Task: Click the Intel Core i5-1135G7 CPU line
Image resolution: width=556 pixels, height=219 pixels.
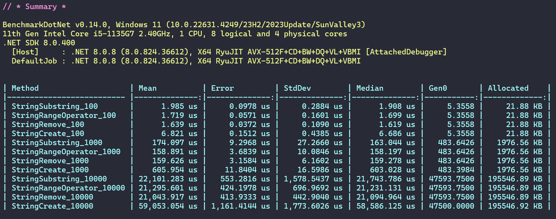Action: 175,34
